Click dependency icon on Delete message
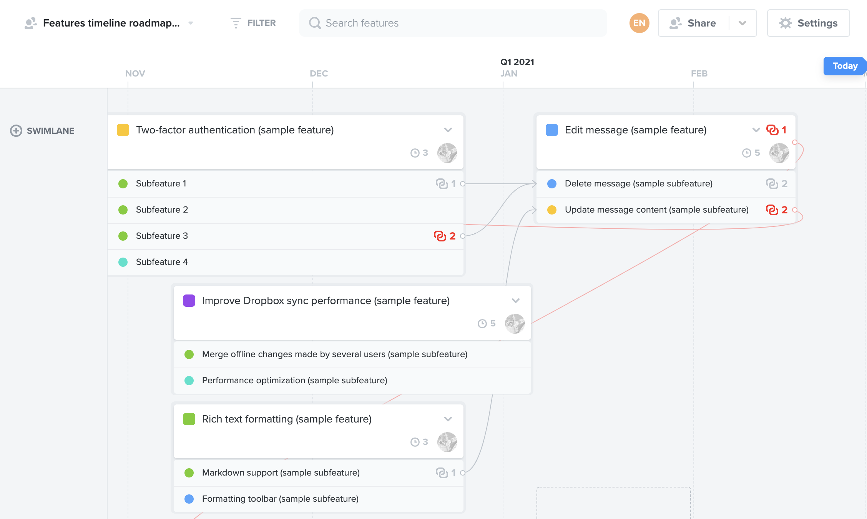This screenshot has width=867, height=519. click(772, 184)
